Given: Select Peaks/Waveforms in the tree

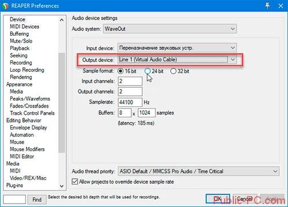Looking at the screenshot, I should click(x=30, y=99).
